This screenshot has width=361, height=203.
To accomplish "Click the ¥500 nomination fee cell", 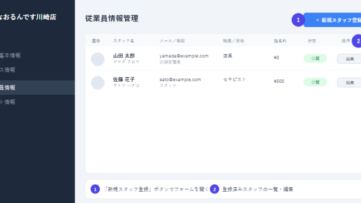I will 279,81.
